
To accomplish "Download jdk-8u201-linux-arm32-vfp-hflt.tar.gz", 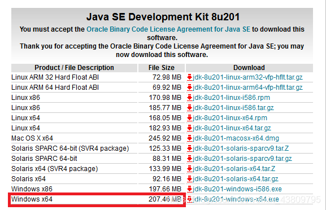I will pos(247,77).
